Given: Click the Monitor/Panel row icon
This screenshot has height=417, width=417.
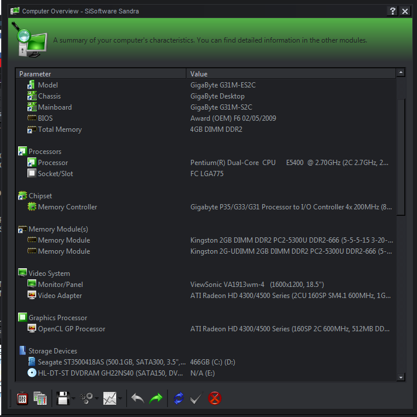Looking at the screenshot, I should [32, 284].
